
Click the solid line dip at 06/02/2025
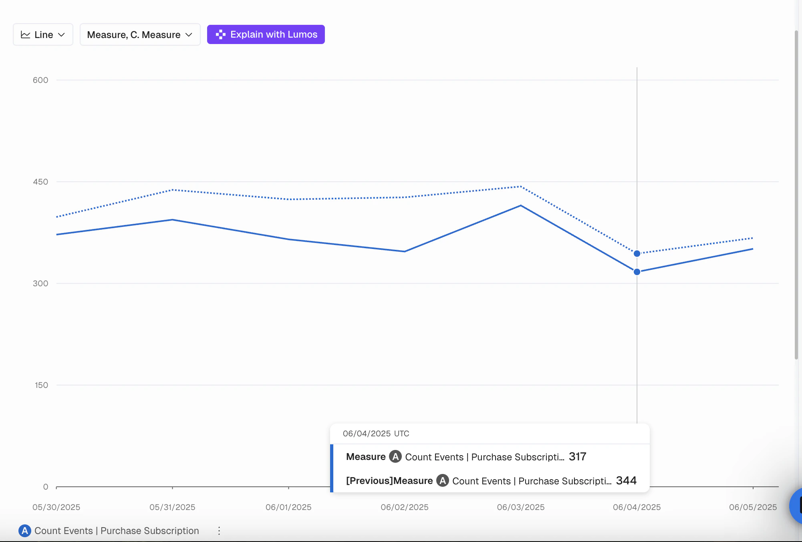pos(405,251)
